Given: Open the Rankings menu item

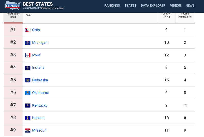Looking at the screenshot, I should [112, 6].
